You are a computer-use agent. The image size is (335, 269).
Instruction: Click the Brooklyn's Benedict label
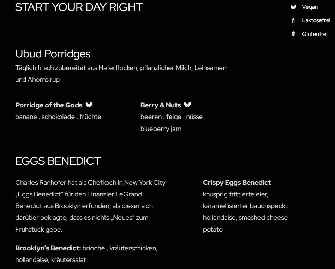48,248
